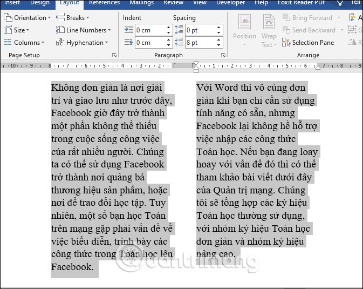This screenshot has width=363, height=289.
Task: Open the Selection Pane
Action: pos(308,43)
